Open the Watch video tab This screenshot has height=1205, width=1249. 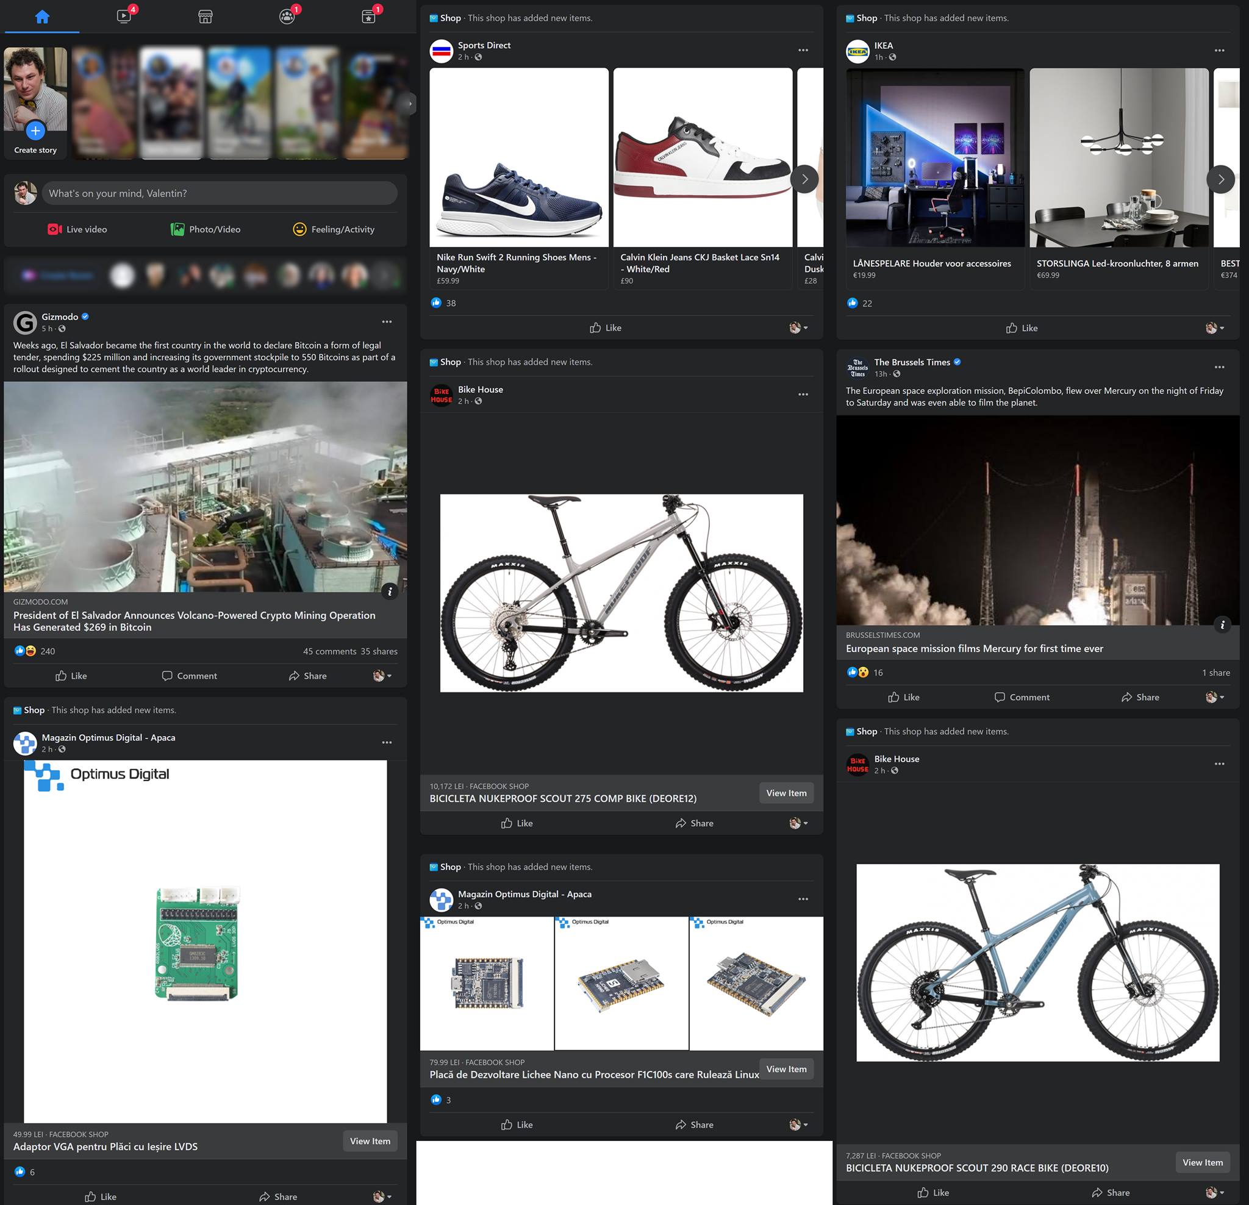(x=124, y=16)
